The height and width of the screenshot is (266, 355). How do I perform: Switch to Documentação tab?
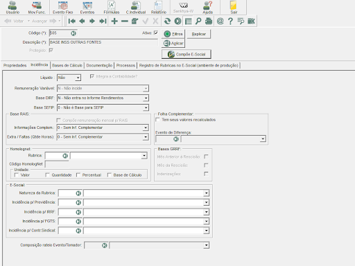click(99, 65)
